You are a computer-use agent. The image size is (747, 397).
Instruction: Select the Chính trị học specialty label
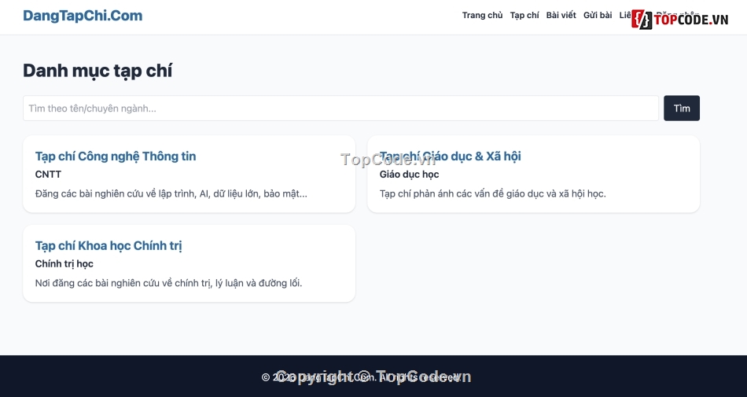[x=64, y=263]
